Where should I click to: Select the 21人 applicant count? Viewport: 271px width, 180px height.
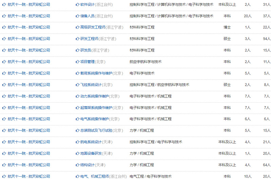[267, 142]
